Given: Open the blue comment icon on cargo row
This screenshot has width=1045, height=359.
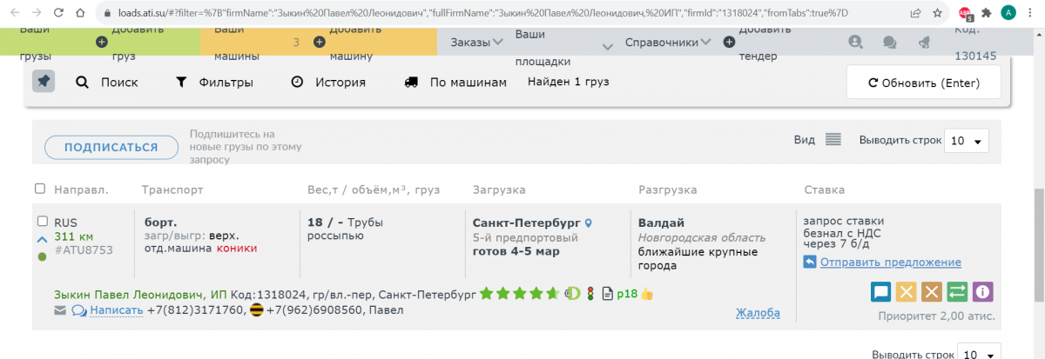Looking at the screenshot, I should (x=881, y=292).
